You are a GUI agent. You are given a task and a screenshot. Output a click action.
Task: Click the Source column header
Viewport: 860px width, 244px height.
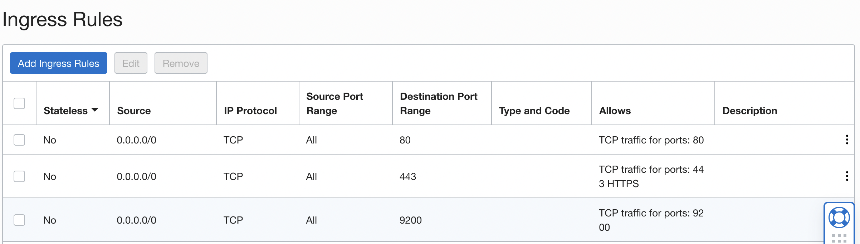click(x=134, y=111)
